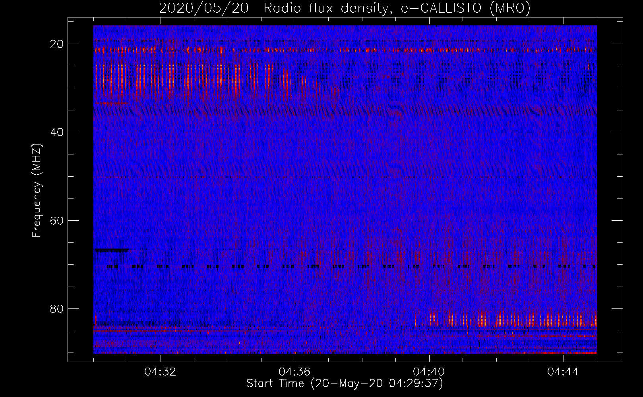Viewport: 643px width, 397px height.
Task: Select the 'Frequency (MHZ)' axis label
Action: 37,191
